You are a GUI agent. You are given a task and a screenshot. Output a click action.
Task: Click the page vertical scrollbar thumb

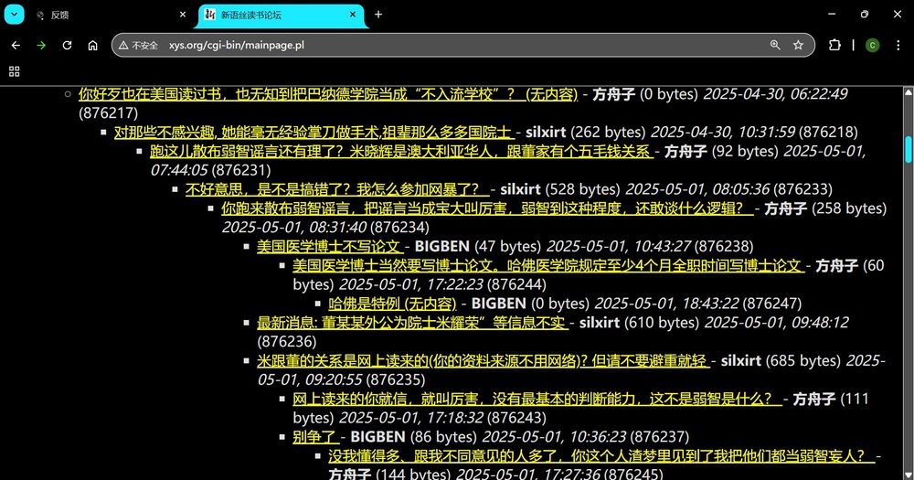pyautogui.click(x=909, y=149)
